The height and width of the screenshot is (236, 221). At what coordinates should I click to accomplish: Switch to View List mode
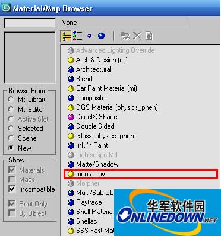pos(66,36)
